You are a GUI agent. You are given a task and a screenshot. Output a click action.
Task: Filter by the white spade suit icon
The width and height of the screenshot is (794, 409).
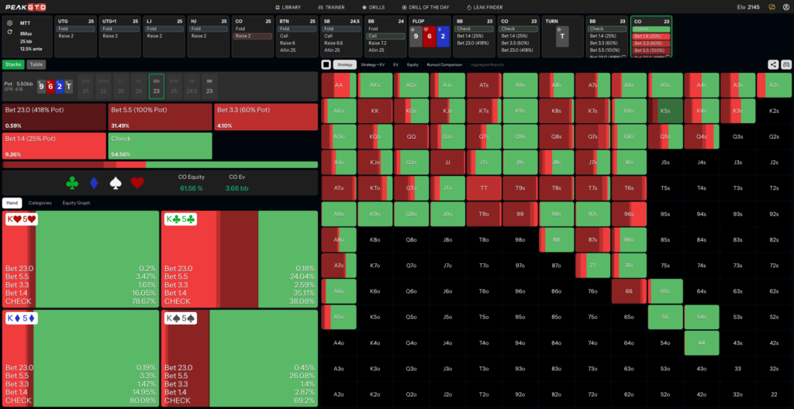pos(116,183)
